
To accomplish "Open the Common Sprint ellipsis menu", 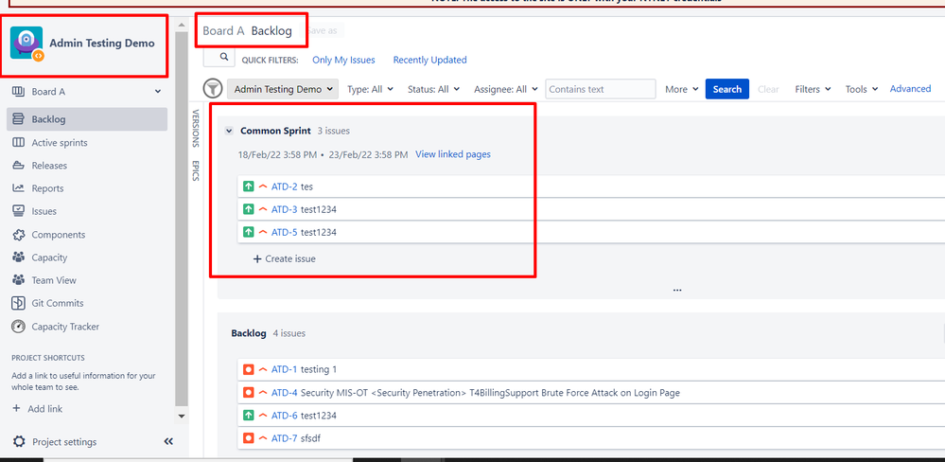I will coord(677,290).
